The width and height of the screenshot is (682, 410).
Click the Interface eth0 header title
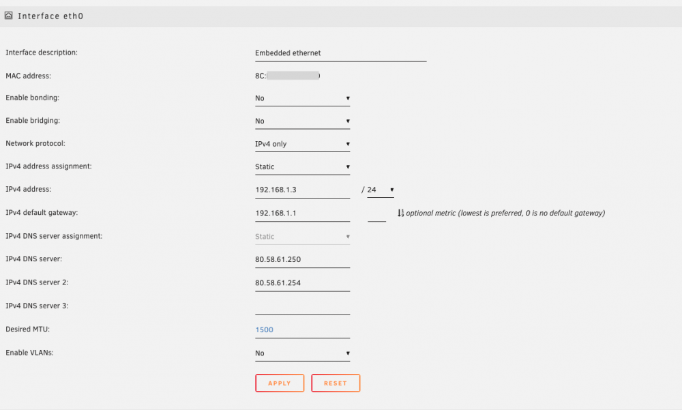pyautogui.click(x=50, y=16)
